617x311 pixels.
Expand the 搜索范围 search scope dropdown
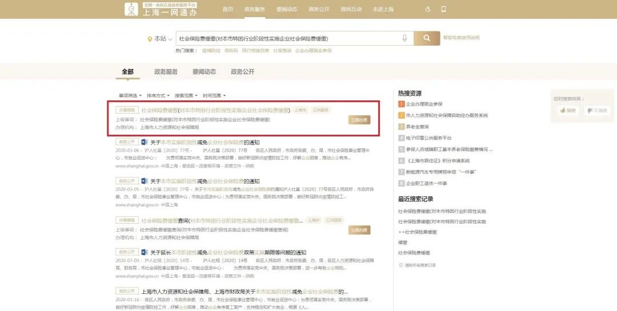click(x=186, y=95)
